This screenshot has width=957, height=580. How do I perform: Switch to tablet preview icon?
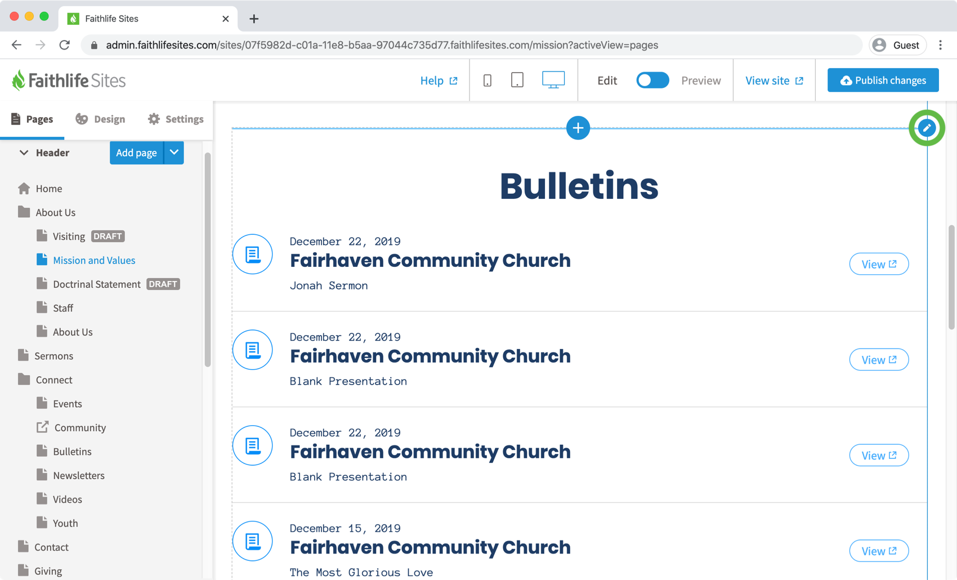pyautogui.click(x=517, y=81)
